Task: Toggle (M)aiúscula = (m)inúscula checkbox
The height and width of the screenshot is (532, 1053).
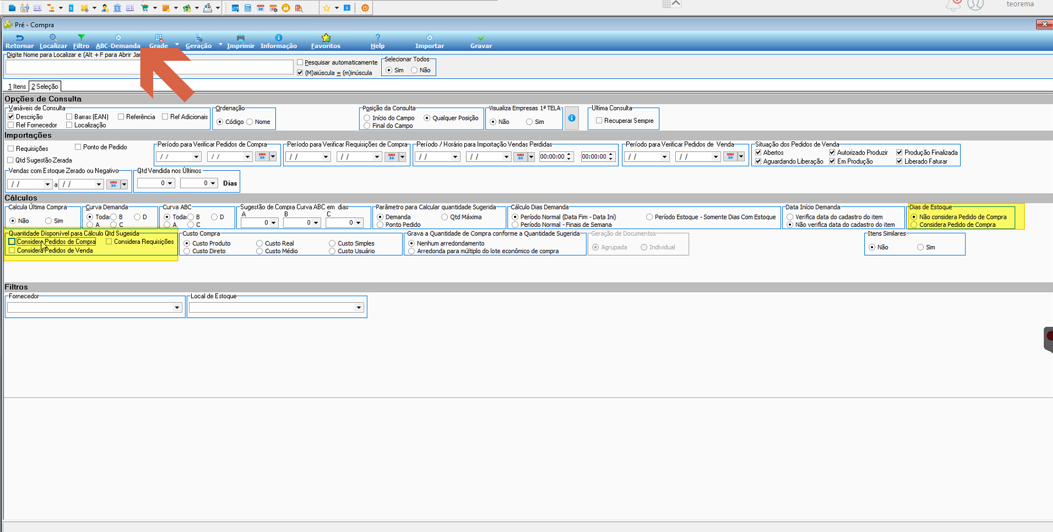Action: click(300, 72)
